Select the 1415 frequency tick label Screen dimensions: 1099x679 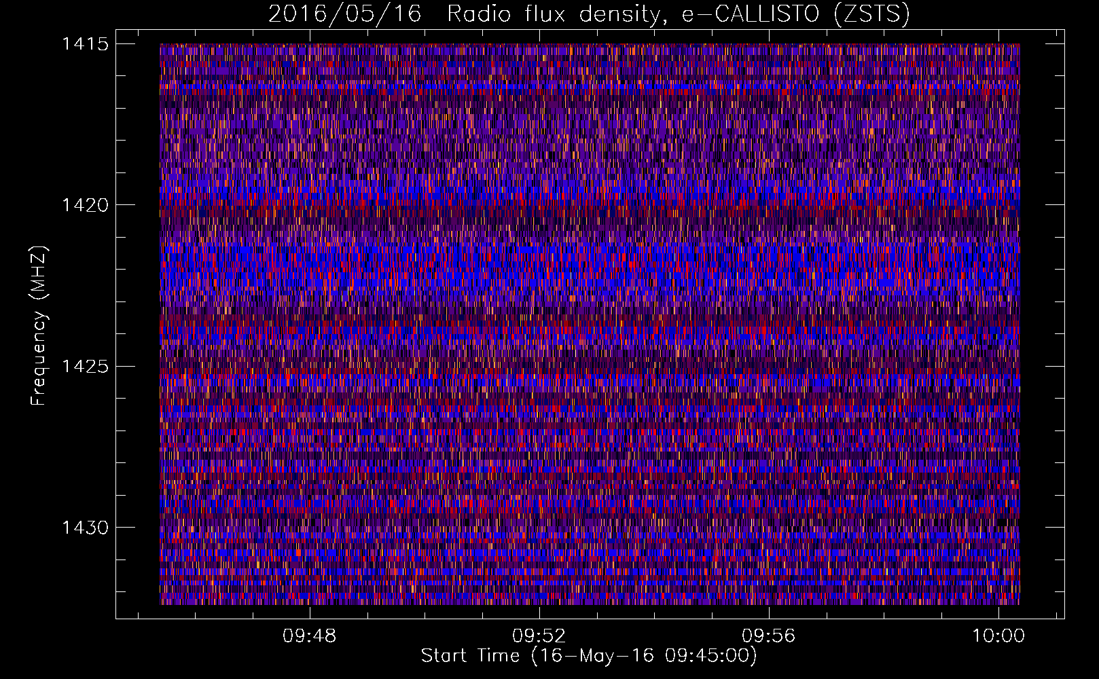coord(85,44)
